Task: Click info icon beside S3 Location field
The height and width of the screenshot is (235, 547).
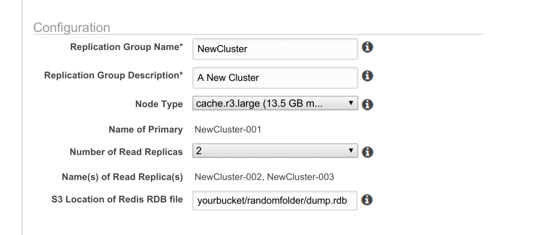Action: 368,199
